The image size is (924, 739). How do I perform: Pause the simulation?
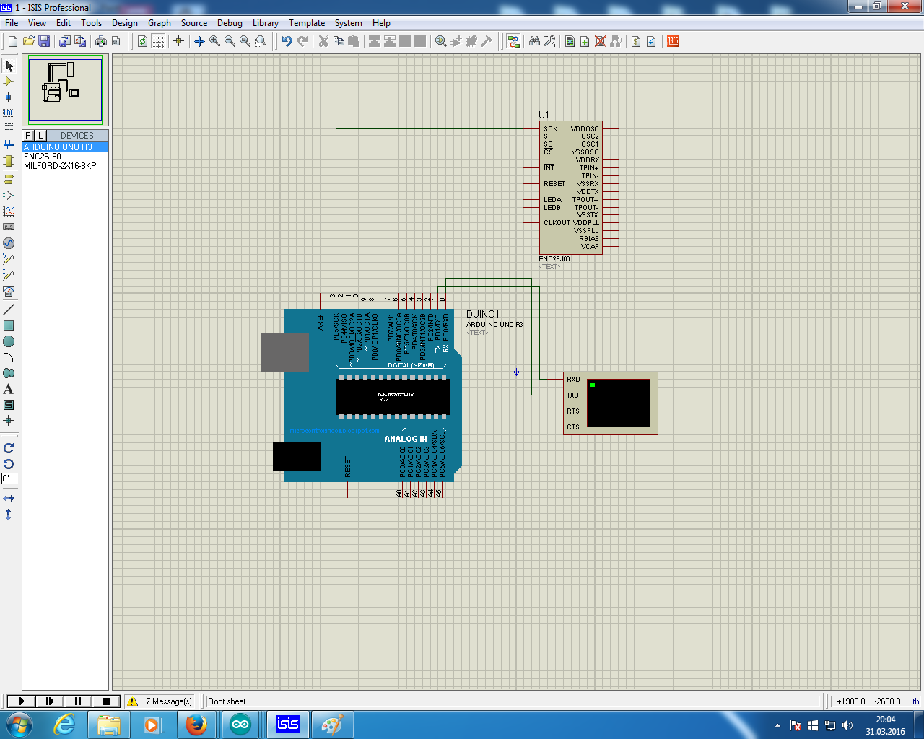[77, 701]
